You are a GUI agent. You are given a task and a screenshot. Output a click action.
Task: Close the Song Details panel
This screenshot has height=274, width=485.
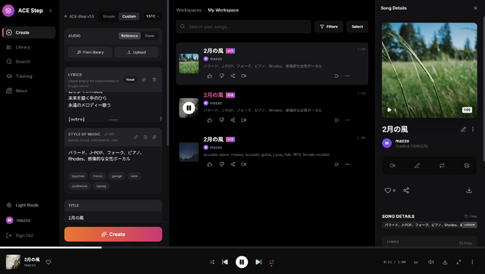pos(475,8)
